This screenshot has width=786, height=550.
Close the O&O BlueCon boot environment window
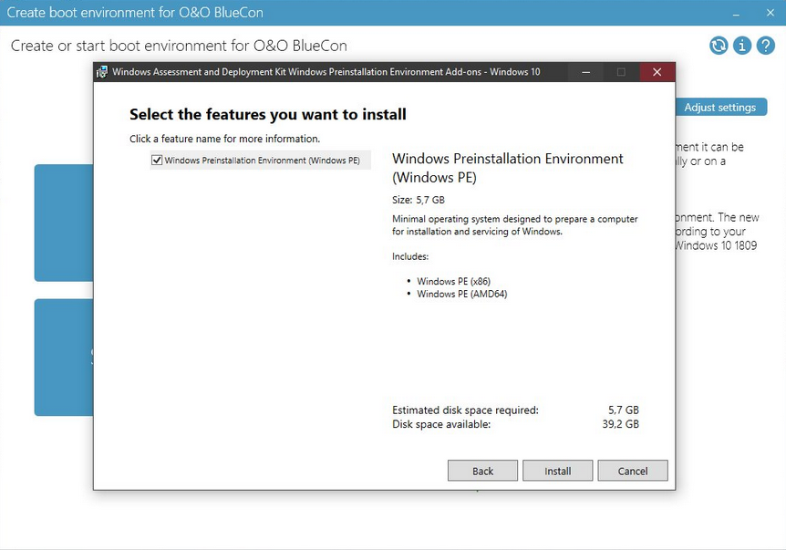(x=770, y=13)
